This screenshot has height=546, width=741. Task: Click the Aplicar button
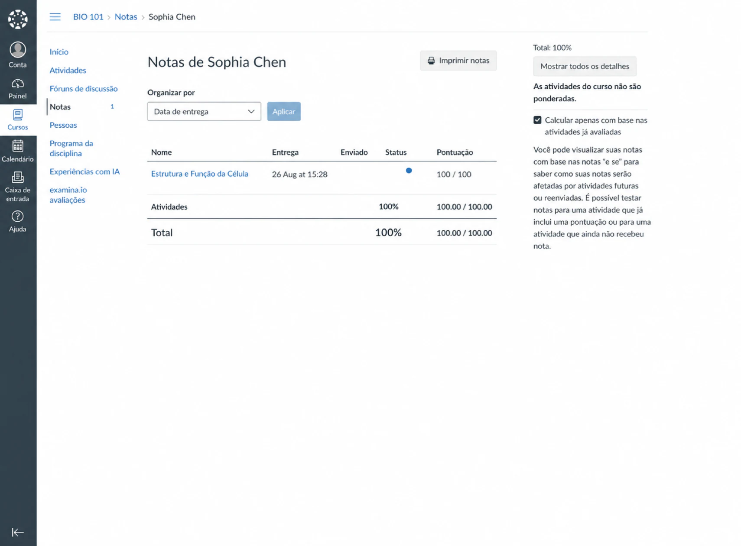coord(284,111)
